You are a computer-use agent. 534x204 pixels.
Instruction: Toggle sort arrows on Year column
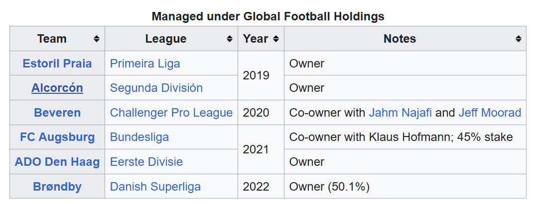click(276, 39)
